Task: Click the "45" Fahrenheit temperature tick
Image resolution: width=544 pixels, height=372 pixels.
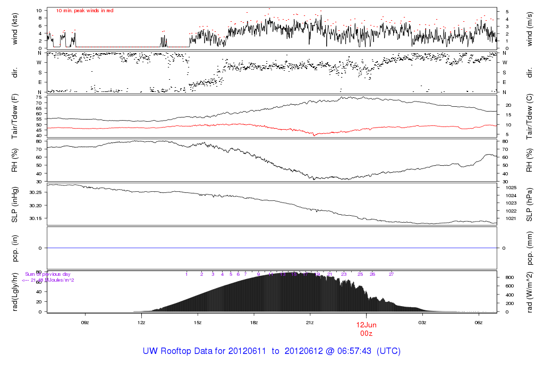Action: [x=39, y=130]
